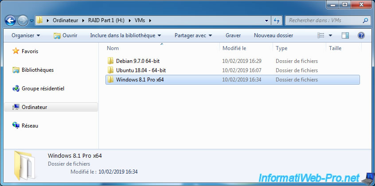Image resolution: width=375 pixels, height=186 pixels.
Task: Open Bibliothèques in the navigation pane
Action: click(x=38, y=70)
